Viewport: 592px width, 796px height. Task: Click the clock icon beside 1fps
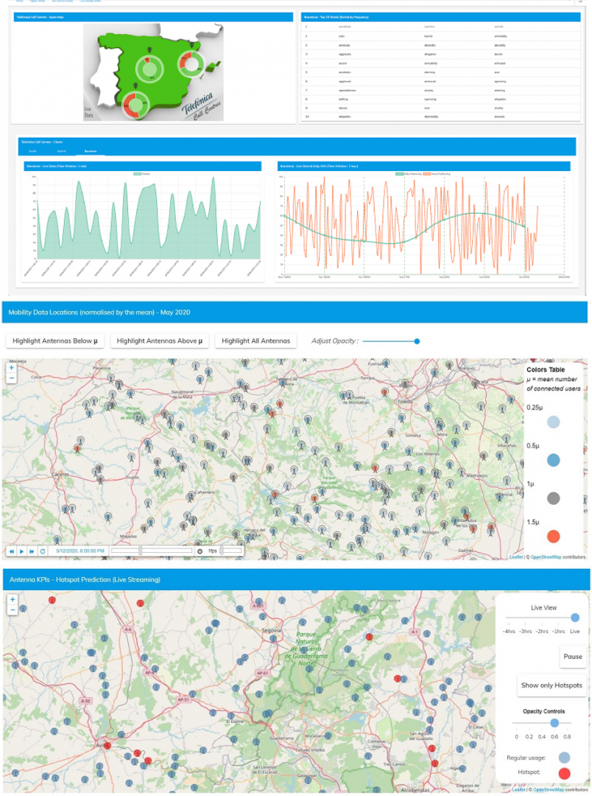tap(200, 551)
